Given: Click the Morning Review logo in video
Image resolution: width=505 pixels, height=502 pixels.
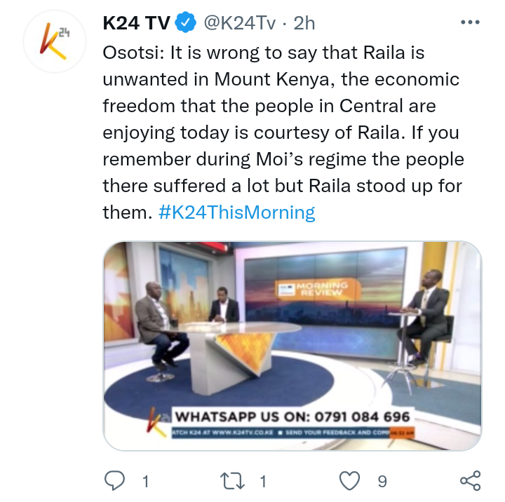Looking at the screenshot, I should (x=318, y=289).
